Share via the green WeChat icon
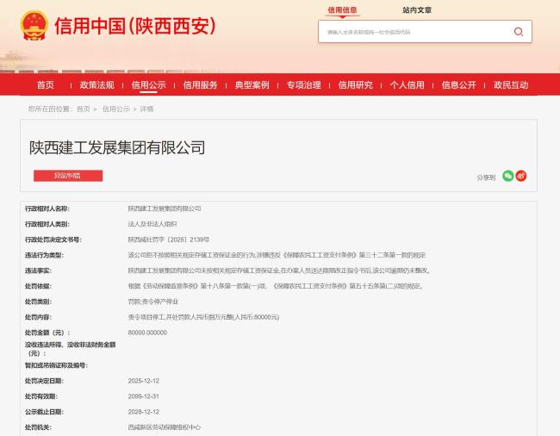This screenshot has width=560, height=436. (507, 176)
